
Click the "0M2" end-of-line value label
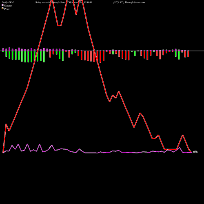click(x=196, y=152)
